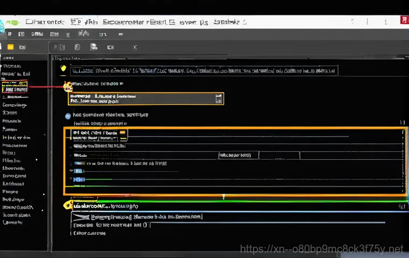Click inside the orange-outlined text field

(141, 99)
